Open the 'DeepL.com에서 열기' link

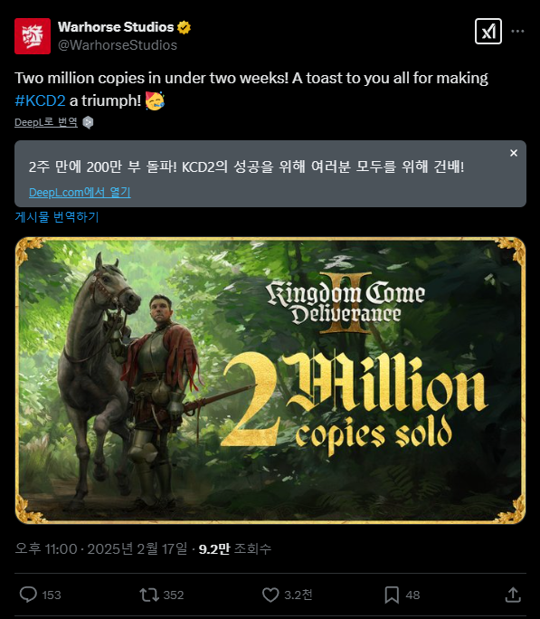tap(80, 192)
